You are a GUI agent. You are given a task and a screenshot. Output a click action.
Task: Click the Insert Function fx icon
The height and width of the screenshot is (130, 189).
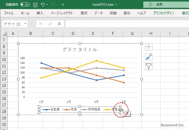coord(59,24)
